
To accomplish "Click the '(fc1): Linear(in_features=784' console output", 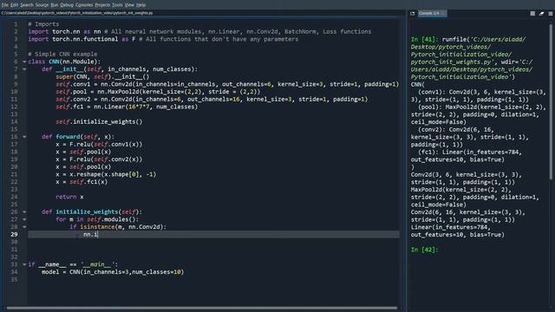I will pyautogui.click(x=470, y=153).
